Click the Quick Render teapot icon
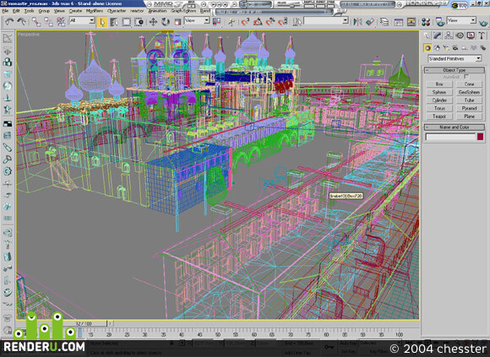The width and height of the screenshot is (490, 357). click(x=483, y=22)
